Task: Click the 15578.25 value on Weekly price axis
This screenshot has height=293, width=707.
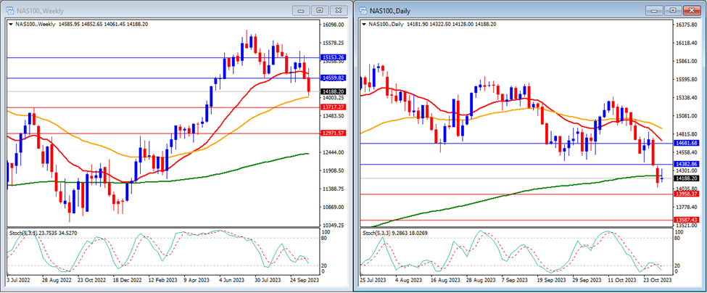Action: click(x=334, y=43)
